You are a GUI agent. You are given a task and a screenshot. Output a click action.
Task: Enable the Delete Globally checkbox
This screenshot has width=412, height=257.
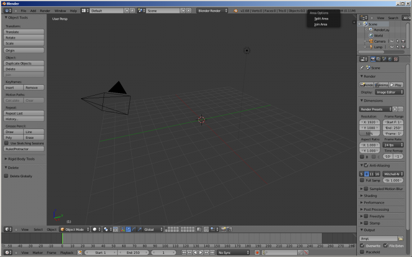point(7,176)
